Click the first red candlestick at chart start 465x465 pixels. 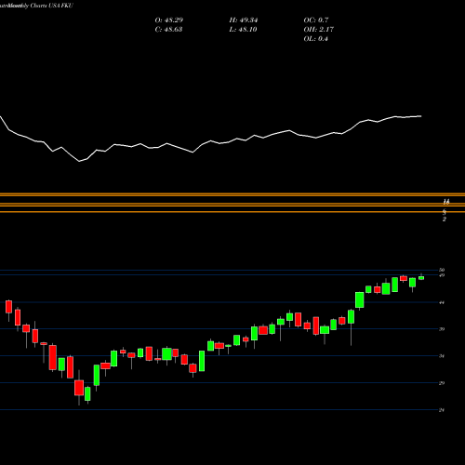coord(8,307)
